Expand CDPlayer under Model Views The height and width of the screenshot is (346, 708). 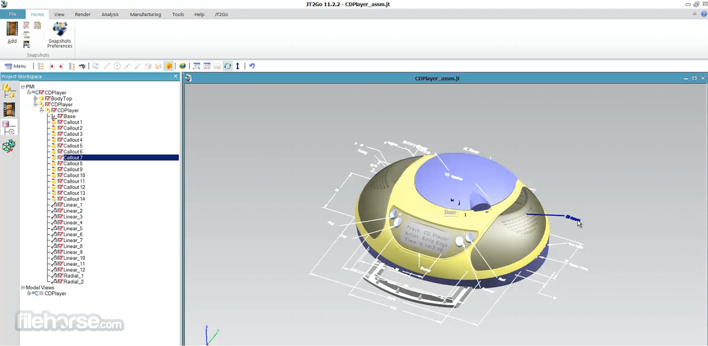point(29,294)
